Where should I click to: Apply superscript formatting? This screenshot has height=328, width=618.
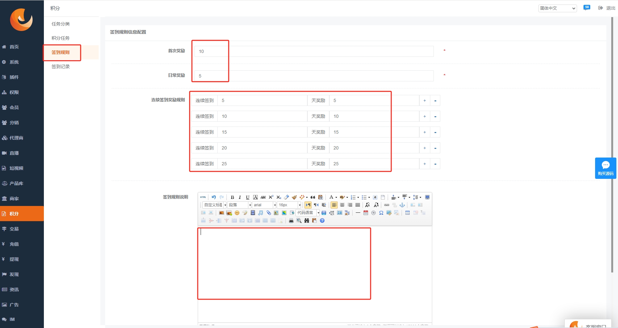pyautogui.click(x=271, y=197)
